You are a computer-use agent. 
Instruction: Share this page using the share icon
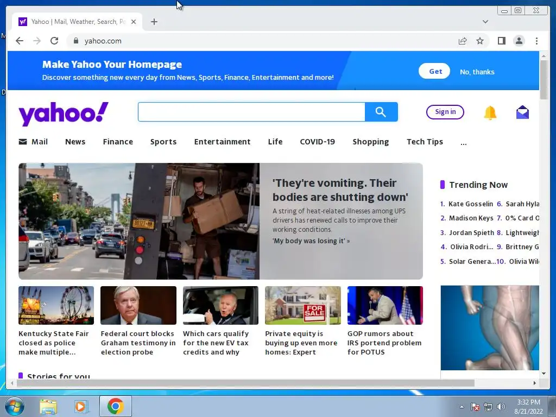click(x=463, y=41)
